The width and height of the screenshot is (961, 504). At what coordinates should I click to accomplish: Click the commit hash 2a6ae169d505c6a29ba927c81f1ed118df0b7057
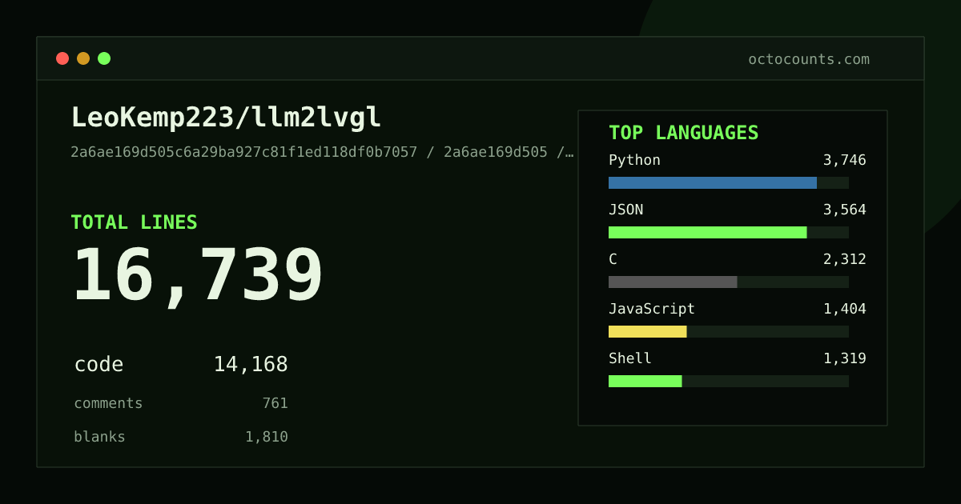coord(244,152)
